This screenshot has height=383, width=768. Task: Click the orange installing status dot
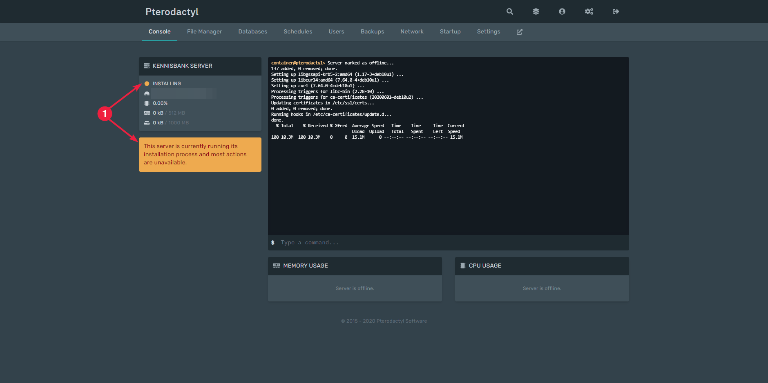[147, 84]
